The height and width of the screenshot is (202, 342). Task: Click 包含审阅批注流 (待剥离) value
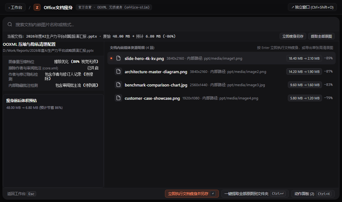pyautogui.click(x=77, y=85)
